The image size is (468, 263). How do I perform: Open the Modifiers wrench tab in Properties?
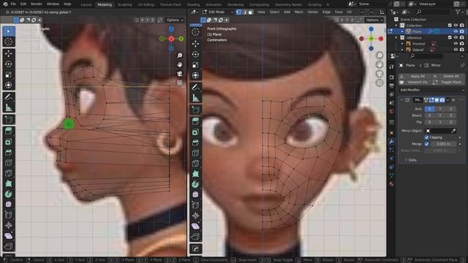point(392,141)
